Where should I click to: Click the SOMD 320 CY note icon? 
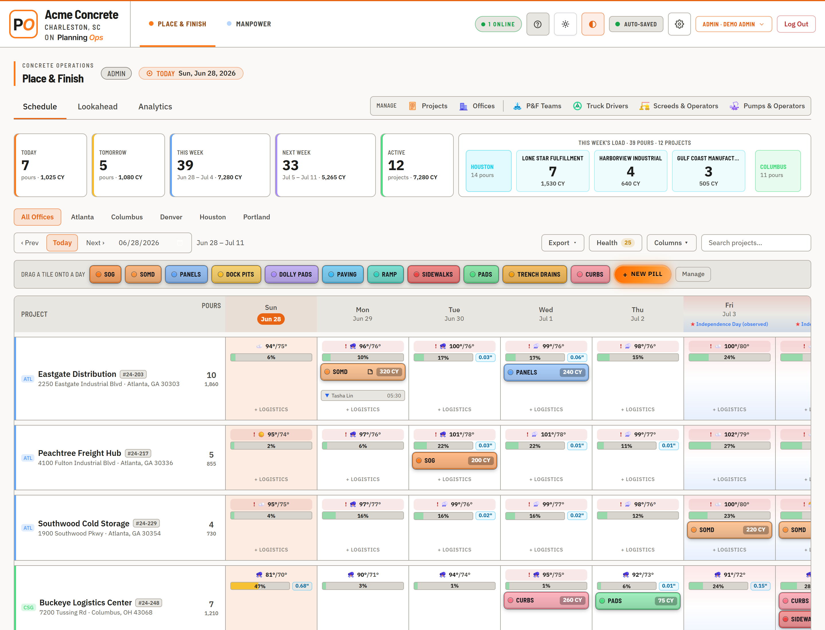370,372
